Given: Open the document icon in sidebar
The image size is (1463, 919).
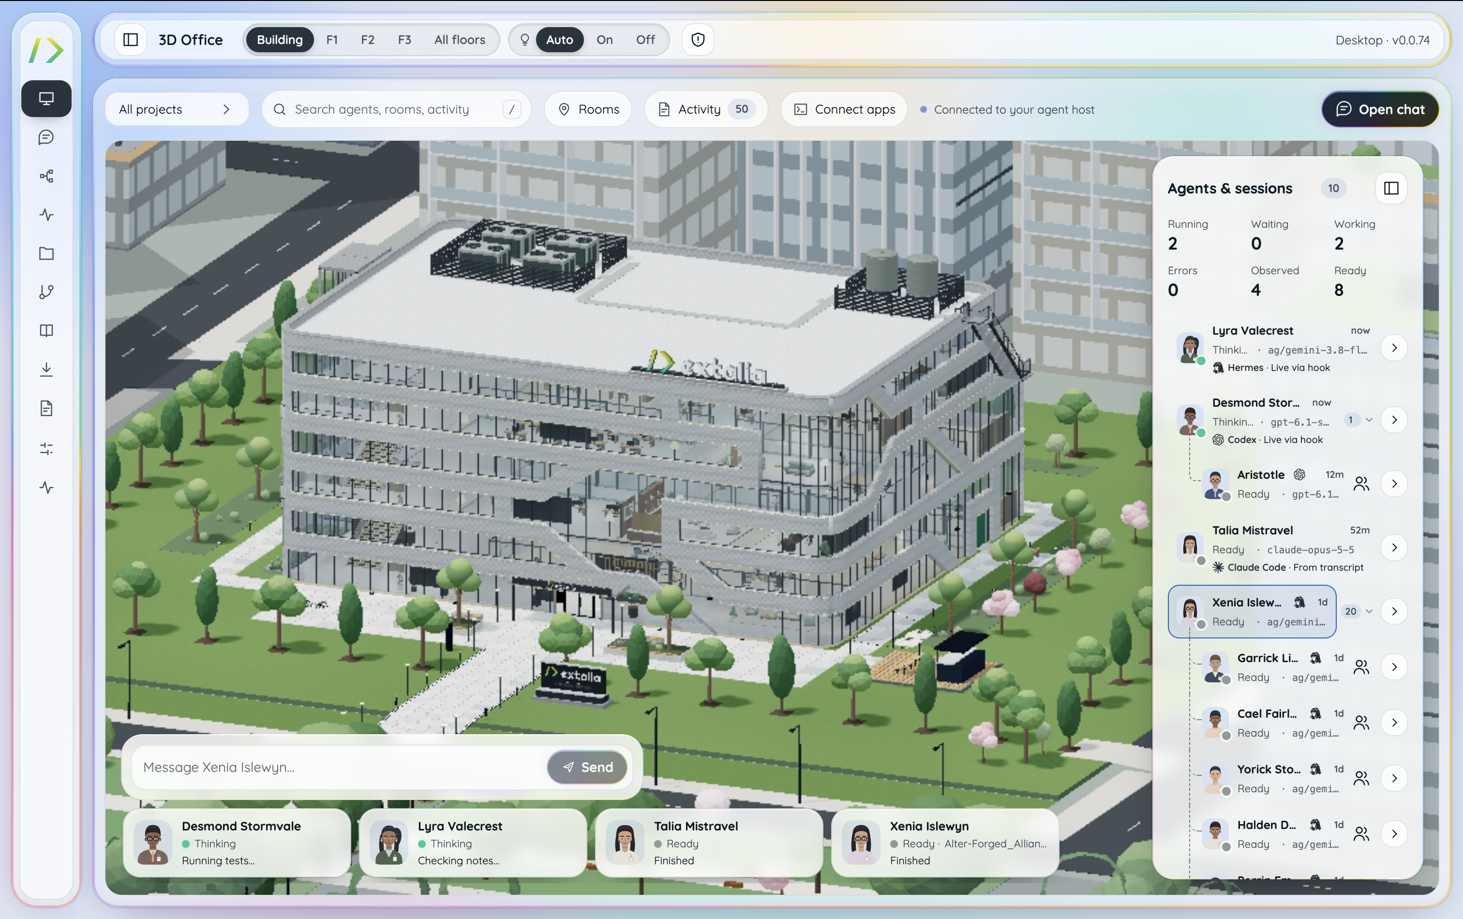Looking at the screenshot, I should 46,408.
